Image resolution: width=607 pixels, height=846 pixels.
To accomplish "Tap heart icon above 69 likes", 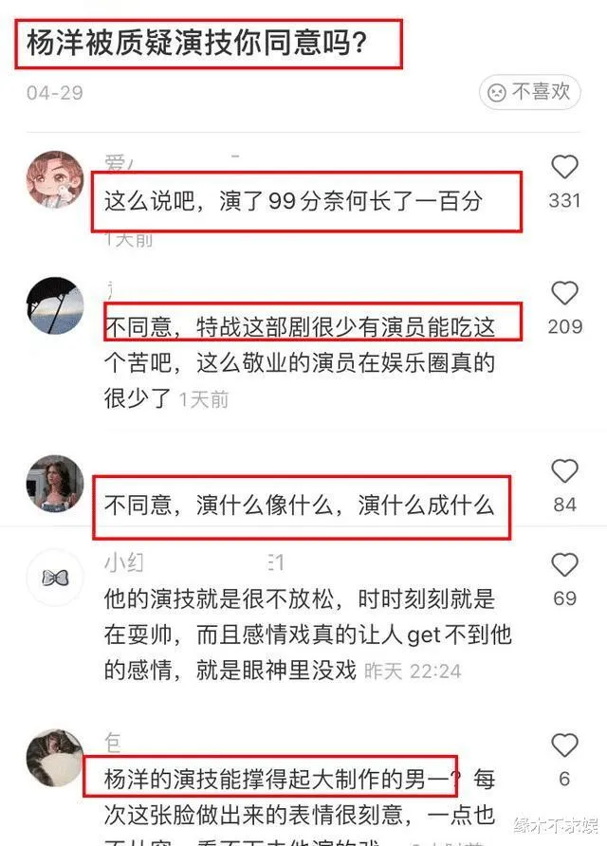I will (564, 565).
